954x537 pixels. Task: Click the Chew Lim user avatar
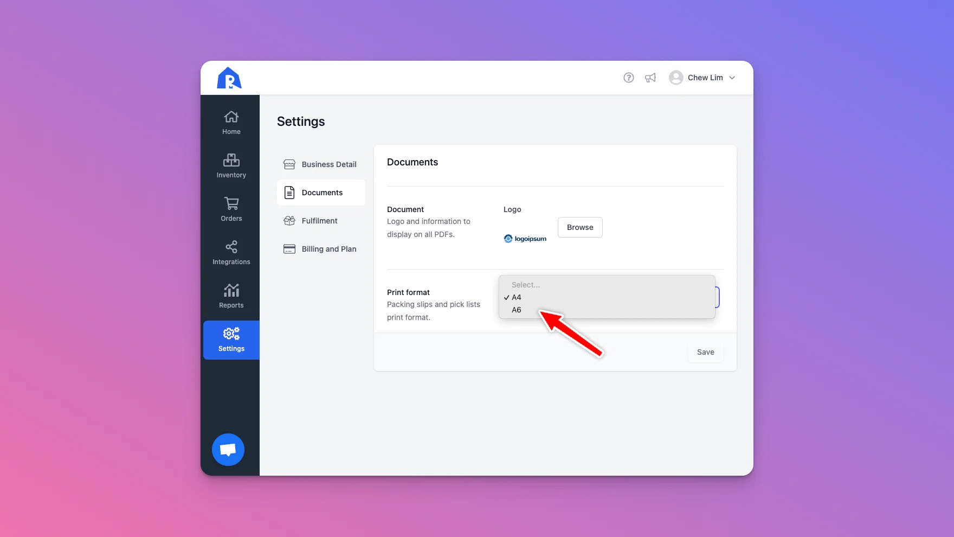point(676,78)
